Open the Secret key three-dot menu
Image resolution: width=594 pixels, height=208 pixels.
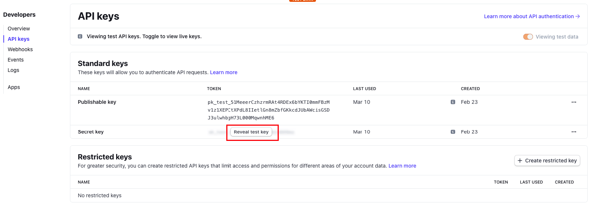pyautogui.click(x=574, y=132)
